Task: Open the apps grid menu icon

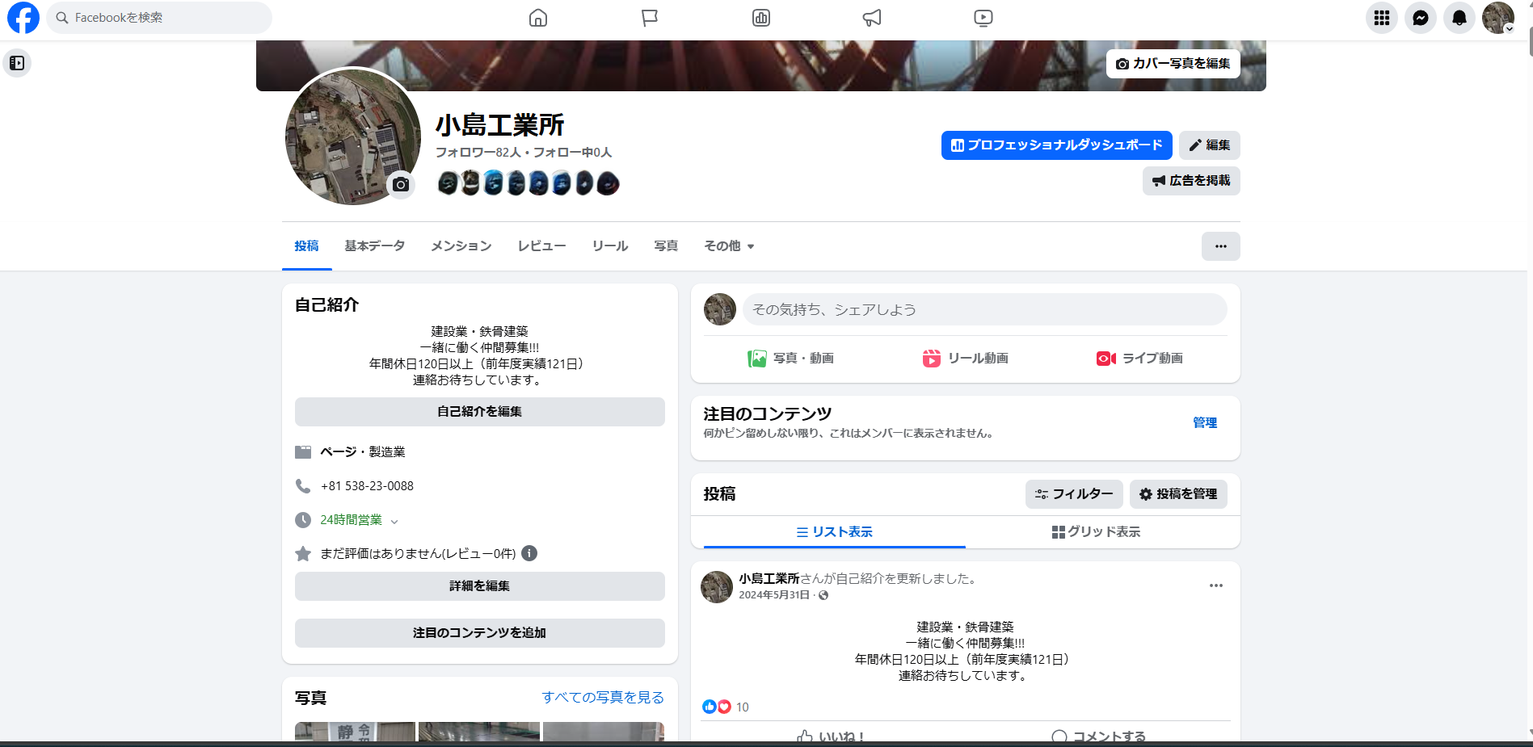Action: pos(1381,18)
